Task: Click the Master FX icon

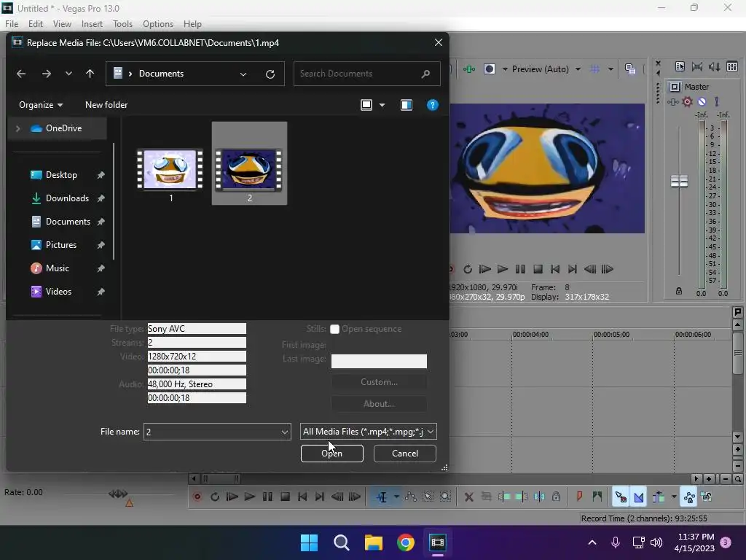Action: [x=672, y=101]
